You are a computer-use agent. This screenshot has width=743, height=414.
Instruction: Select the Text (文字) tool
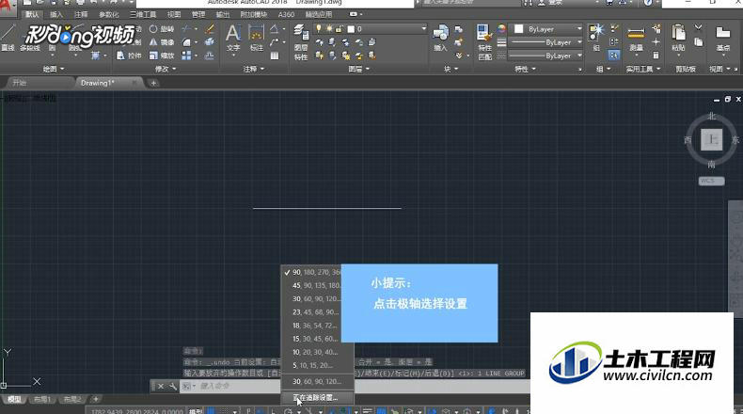point(232,38)
